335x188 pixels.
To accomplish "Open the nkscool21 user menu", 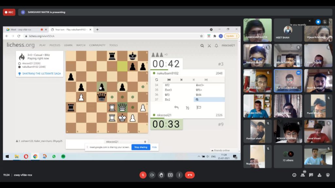I will [x=228, y=45].
